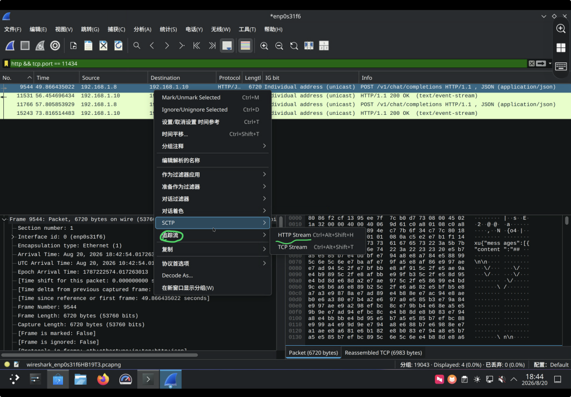Click the muted volume tray icon

click(501, 380)
